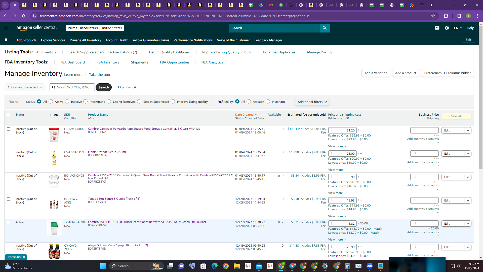
Task: Open Preferences: 11 columns hidden
Action: point(448,73)
